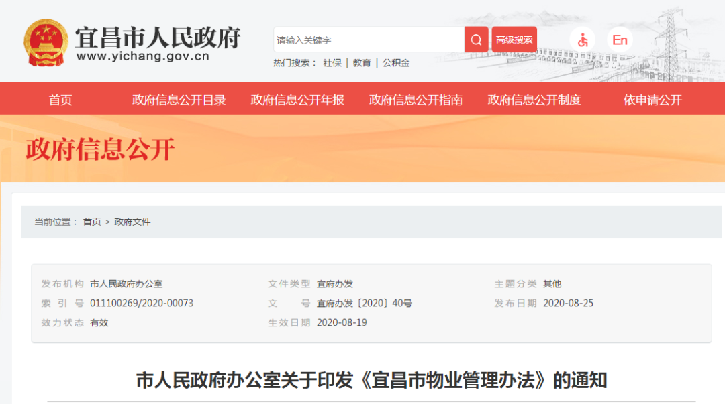The width and height of the screenshot is (725, 404).
Task: Open 依申请公开 menu item
Action: [x=652, y=100]
